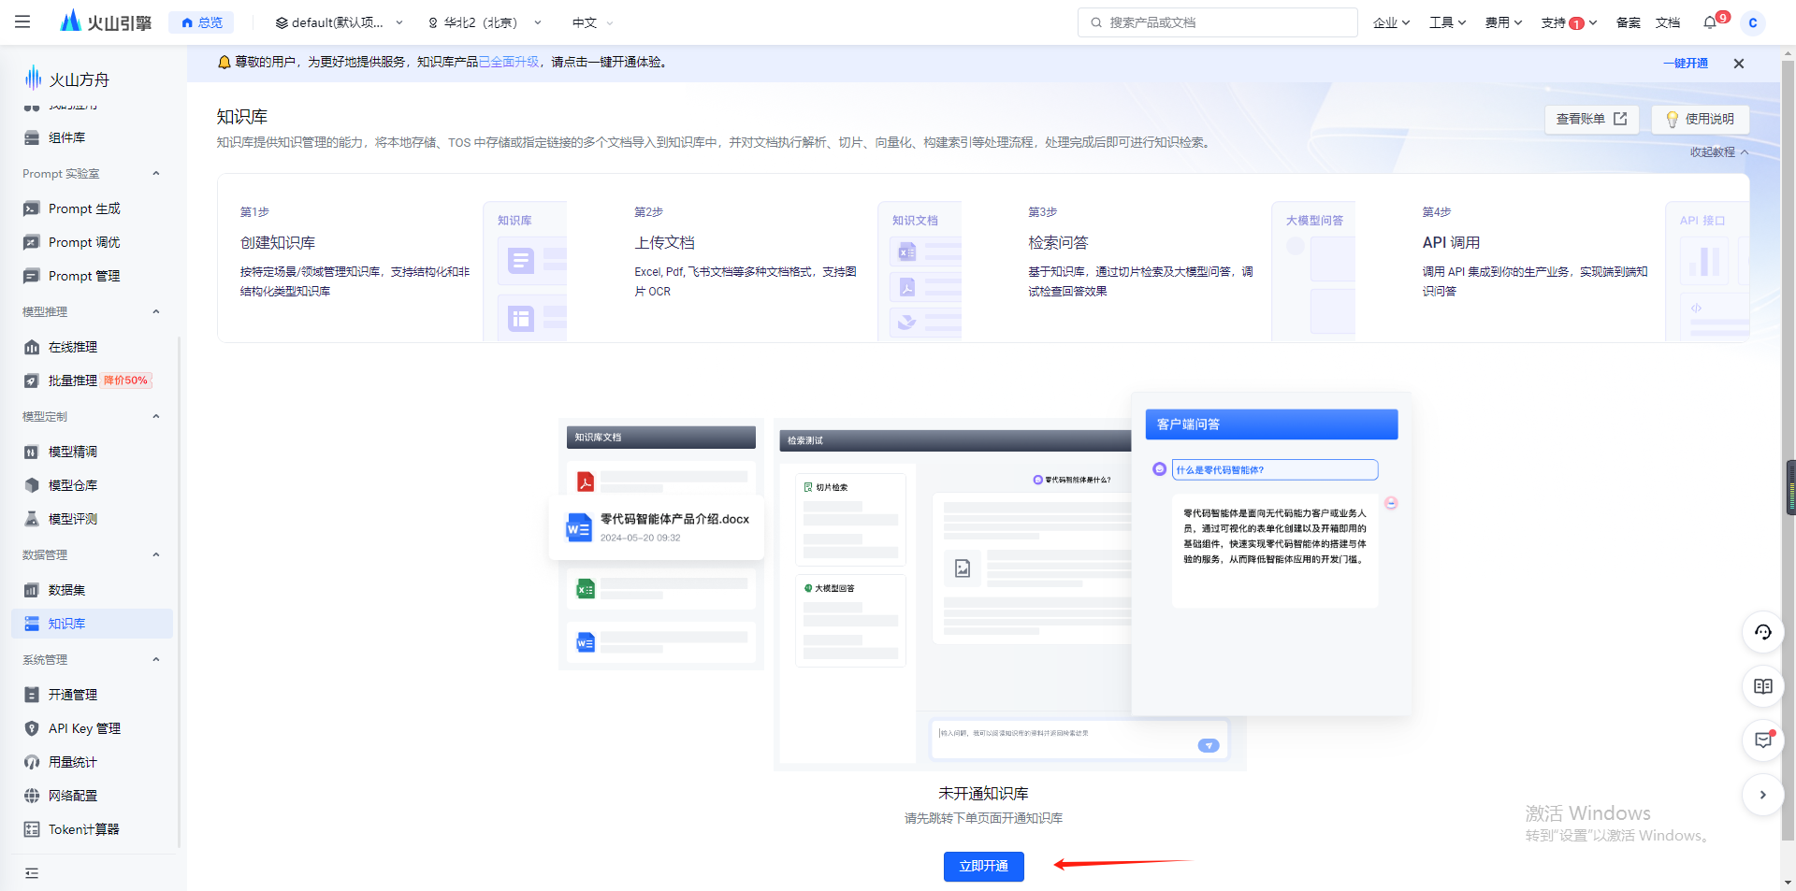Open the 支持 menu

(1569, 22)
